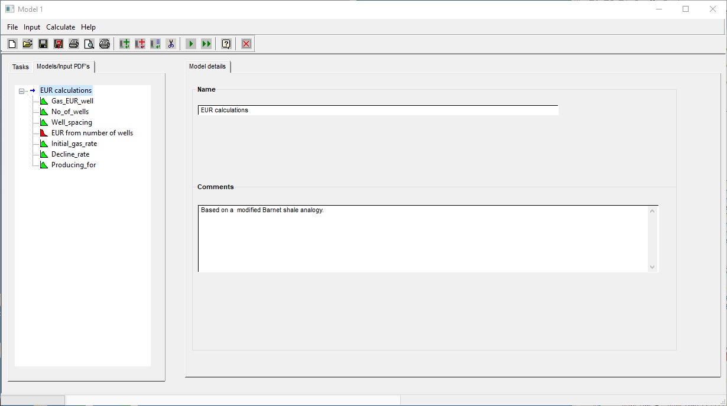Click the green plus add item icon

click(125, 44)
